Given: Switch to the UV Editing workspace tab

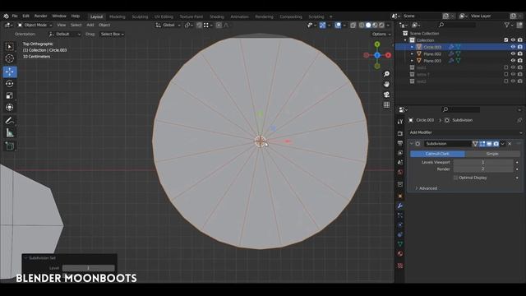Looking at the screenshot, I should pyautogui.click(x=164, y=16).
